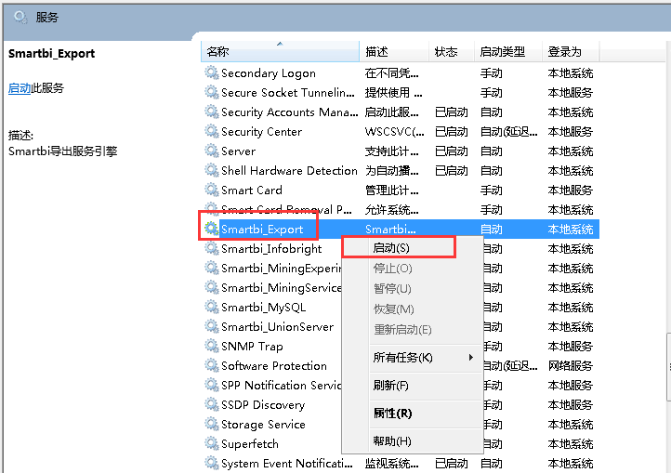Viewport: 671px width, 473px height.
Task: Click the Smartbi导出服务引擎 description text
Action: (x=62, y=151)
